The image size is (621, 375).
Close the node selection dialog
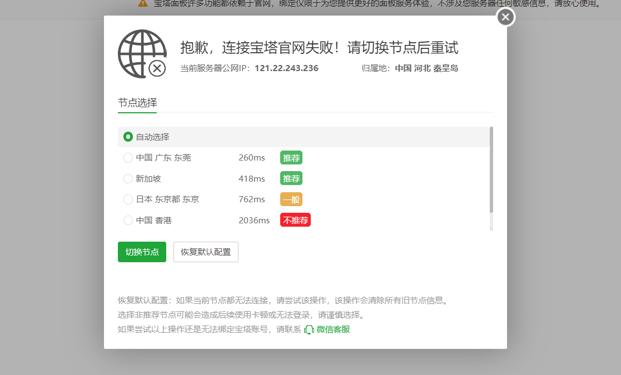pyautogui.click(x=505, y=17)
